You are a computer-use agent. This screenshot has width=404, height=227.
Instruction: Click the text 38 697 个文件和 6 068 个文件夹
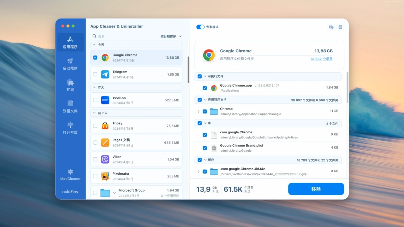(315, 100)
